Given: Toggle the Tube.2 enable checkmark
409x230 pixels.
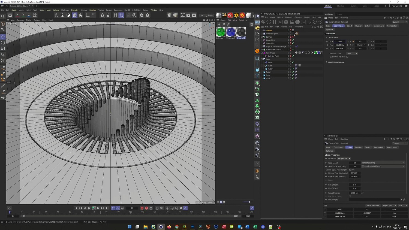Looking at the screenshot, I should (293, 78).
